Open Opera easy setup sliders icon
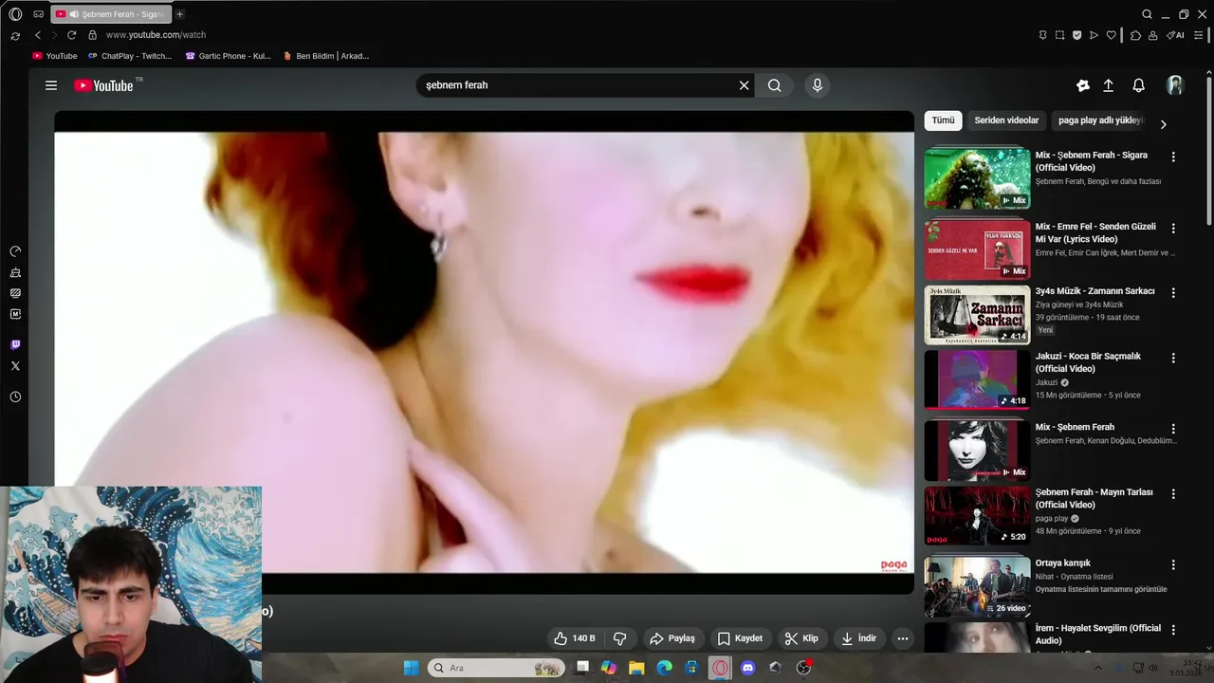The width and height of the screenshot is (1214, 683). [1197, 35]
